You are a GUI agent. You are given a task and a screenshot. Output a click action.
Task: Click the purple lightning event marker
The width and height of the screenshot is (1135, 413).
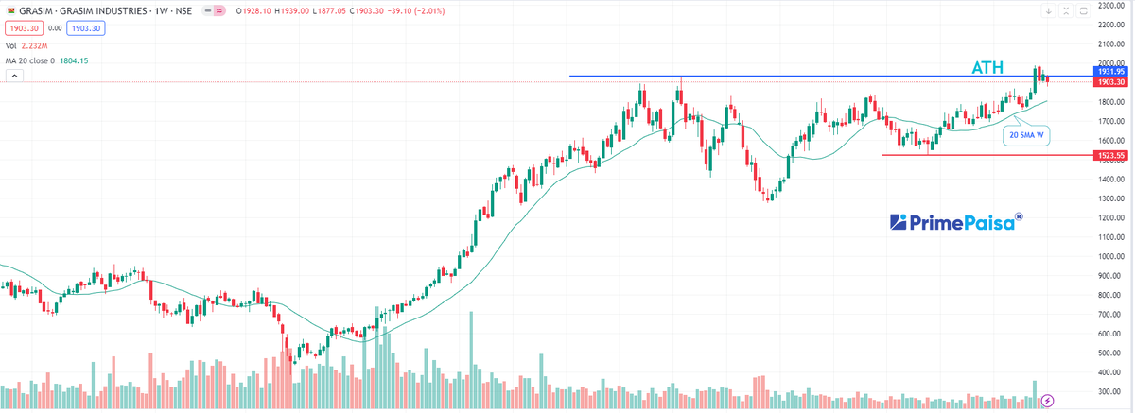[x=1047, y=401]
